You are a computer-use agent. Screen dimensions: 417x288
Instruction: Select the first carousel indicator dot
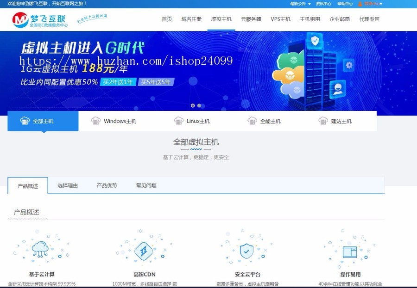[x=193, y=105]
